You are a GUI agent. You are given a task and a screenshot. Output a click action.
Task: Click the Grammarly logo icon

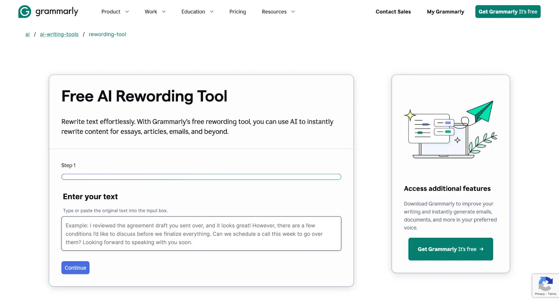[x=24, y=12]
